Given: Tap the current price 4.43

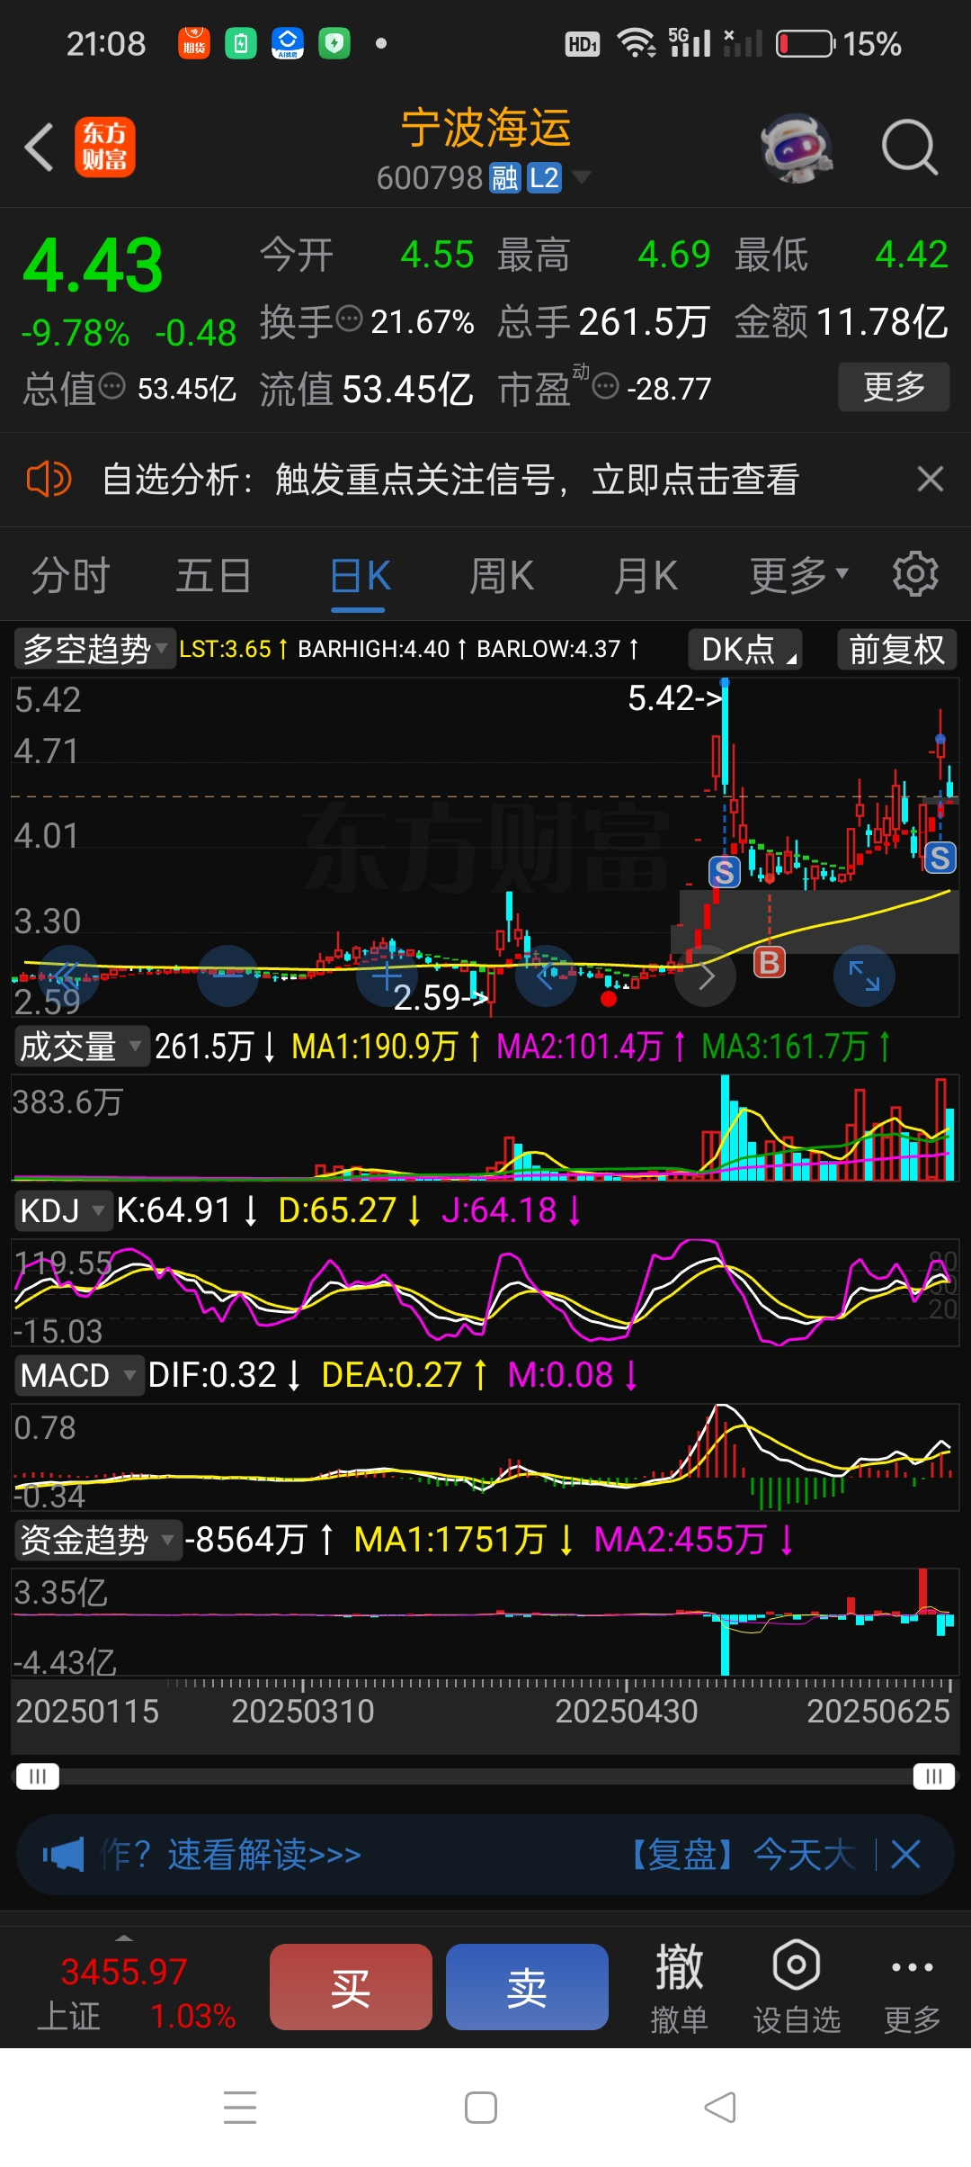Looking at the screenshot, I should 94,265.
